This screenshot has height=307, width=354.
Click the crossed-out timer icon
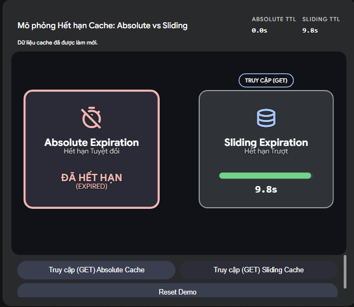91,118
